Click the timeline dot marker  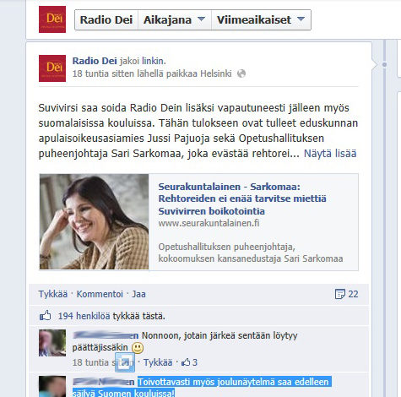[384, 65]
